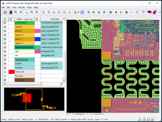Image resolution: width=162 pixels, height=122 pixels.
Task: Uncheck the signal_10 layer checkbox
Action: pyautogui.click(x=5, y=35)
